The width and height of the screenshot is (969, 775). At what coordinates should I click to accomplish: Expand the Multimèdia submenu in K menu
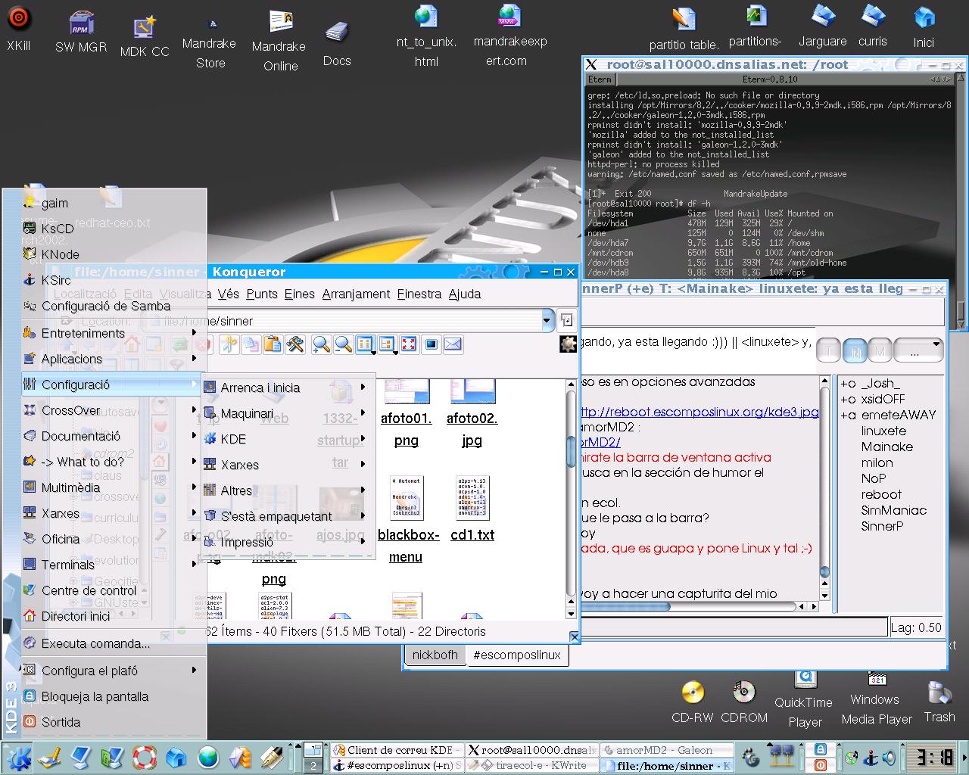click(x=114, y=487)
